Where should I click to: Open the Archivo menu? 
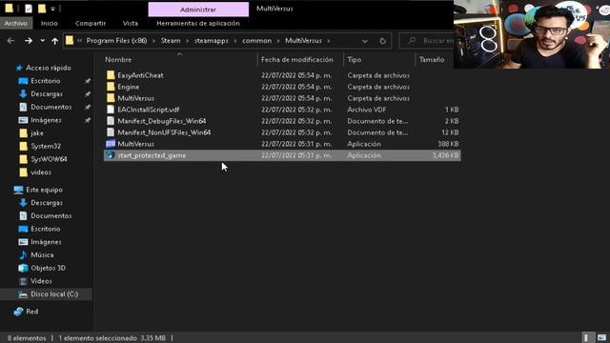pyautogui.click(x=16, y=23)
